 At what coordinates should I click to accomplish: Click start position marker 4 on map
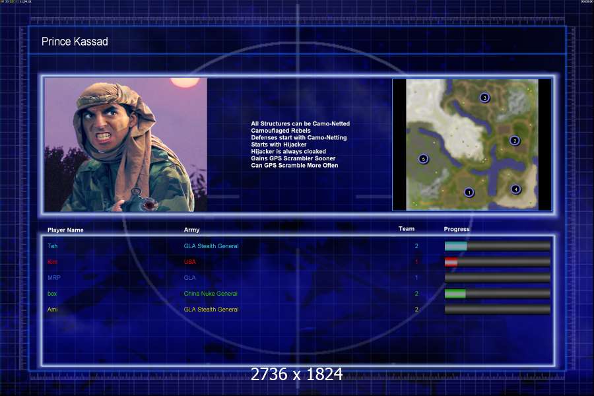point(515,189)
